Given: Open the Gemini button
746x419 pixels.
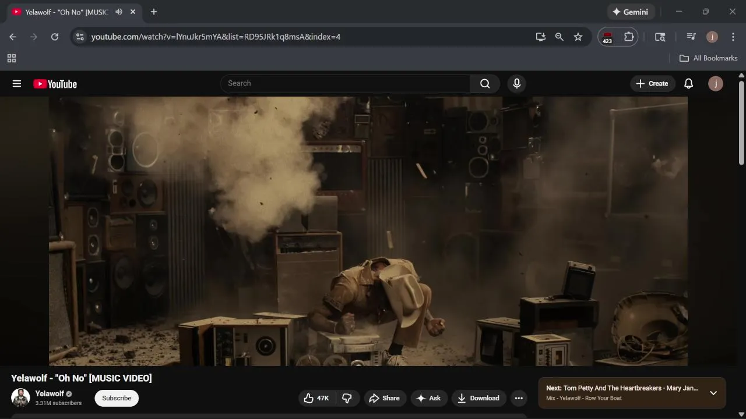Looking at the screenshot, I should click(631, 12).
